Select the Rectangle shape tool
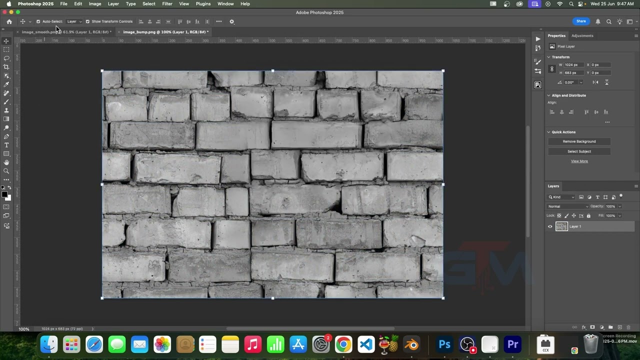 tap(6, 154)
